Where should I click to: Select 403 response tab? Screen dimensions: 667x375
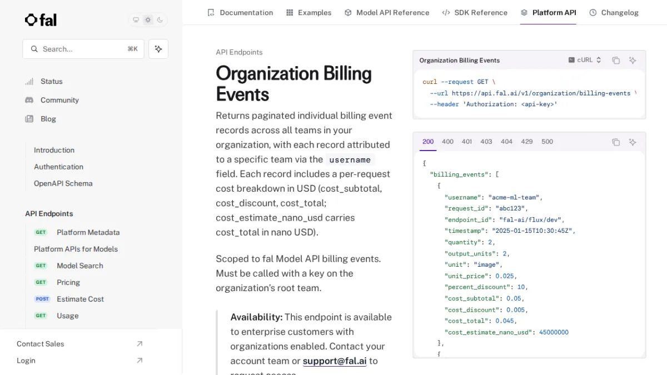(x=486, y=142)
